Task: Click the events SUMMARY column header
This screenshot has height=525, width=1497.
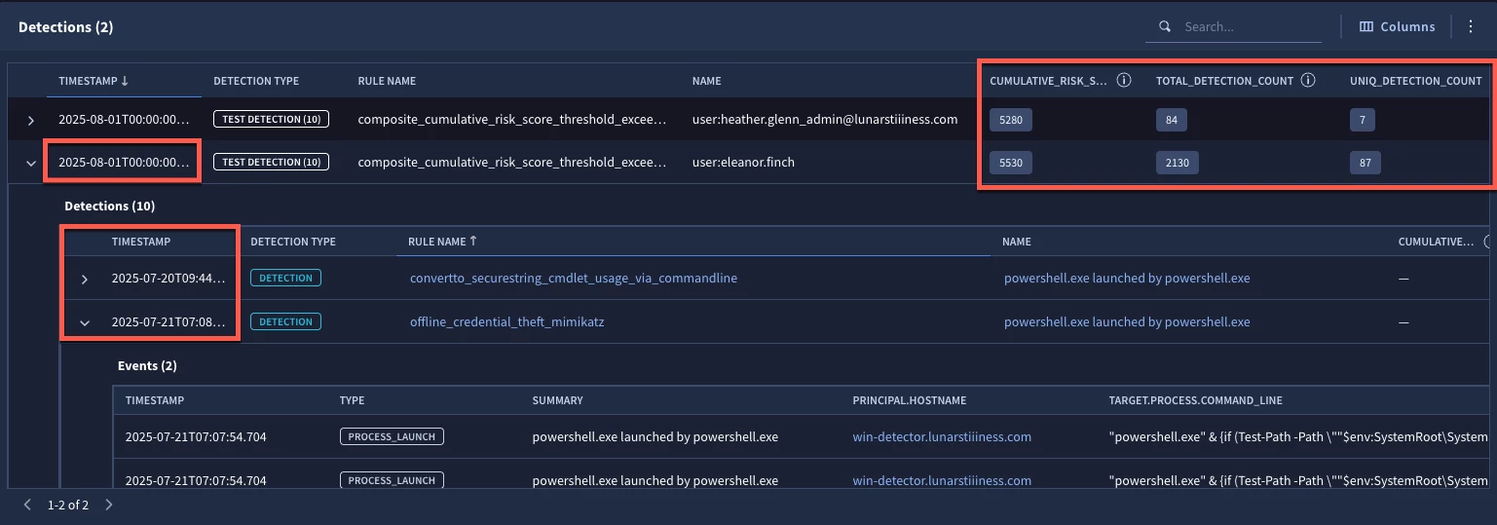Action: 557,400
